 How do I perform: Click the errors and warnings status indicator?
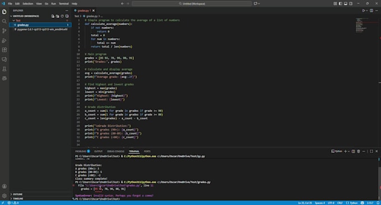coord(13,203)
